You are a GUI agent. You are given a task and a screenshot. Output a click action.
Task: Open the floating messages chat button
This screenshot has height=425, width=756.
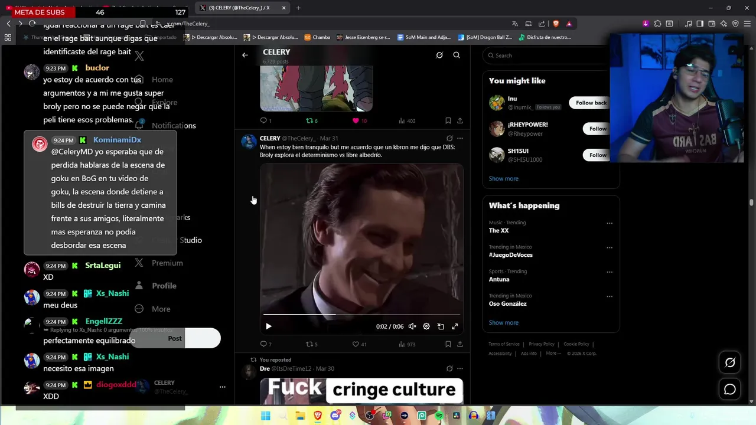pyautogui.click(x=730, y=389)
